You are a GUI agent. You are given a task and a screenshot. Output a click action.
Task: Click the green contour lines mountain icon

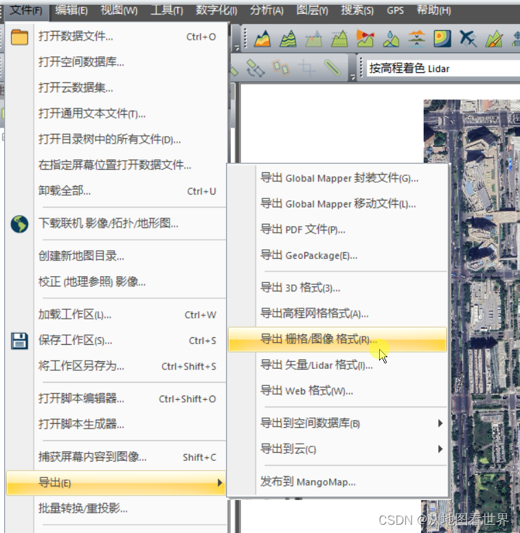pos(288,38)
